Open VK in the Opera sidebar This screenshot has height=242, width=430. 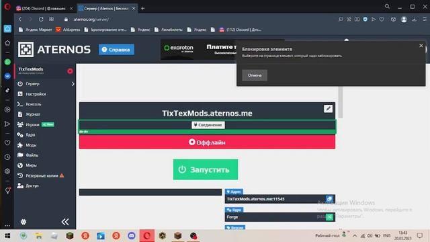[x=7, y=76]
